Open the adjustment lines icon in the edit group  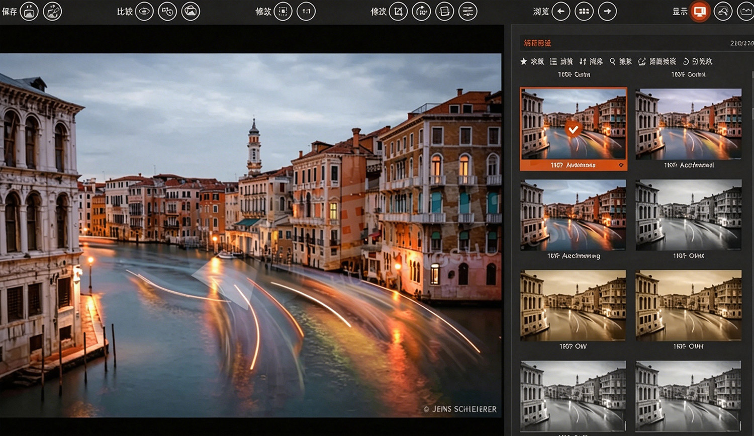coord(467,11)
